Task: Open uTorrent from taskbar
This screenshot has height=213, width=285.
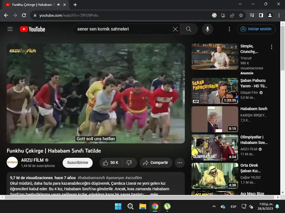Action: point(167,206)
